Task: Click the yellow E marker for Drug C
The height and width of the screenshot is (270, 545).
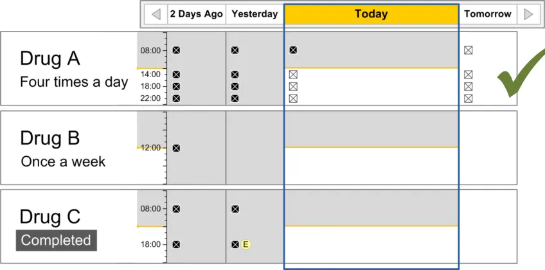Action: tap(246, 244)
